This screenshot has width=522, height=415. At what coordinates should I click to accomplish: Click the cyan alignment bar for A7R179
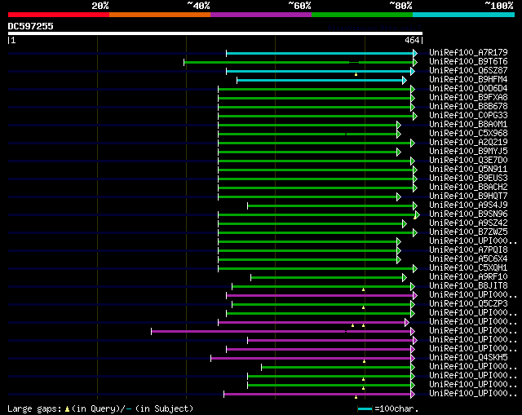click(320, 53)
